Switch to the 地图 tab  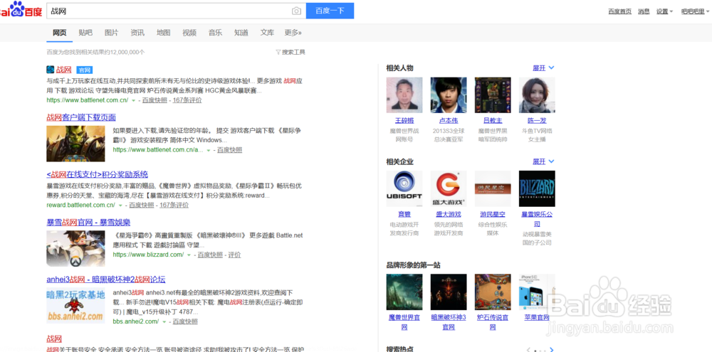164,33
